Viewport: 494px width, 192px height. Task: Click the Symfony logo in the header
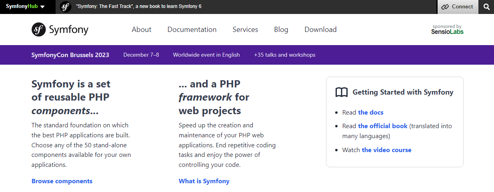60,30
